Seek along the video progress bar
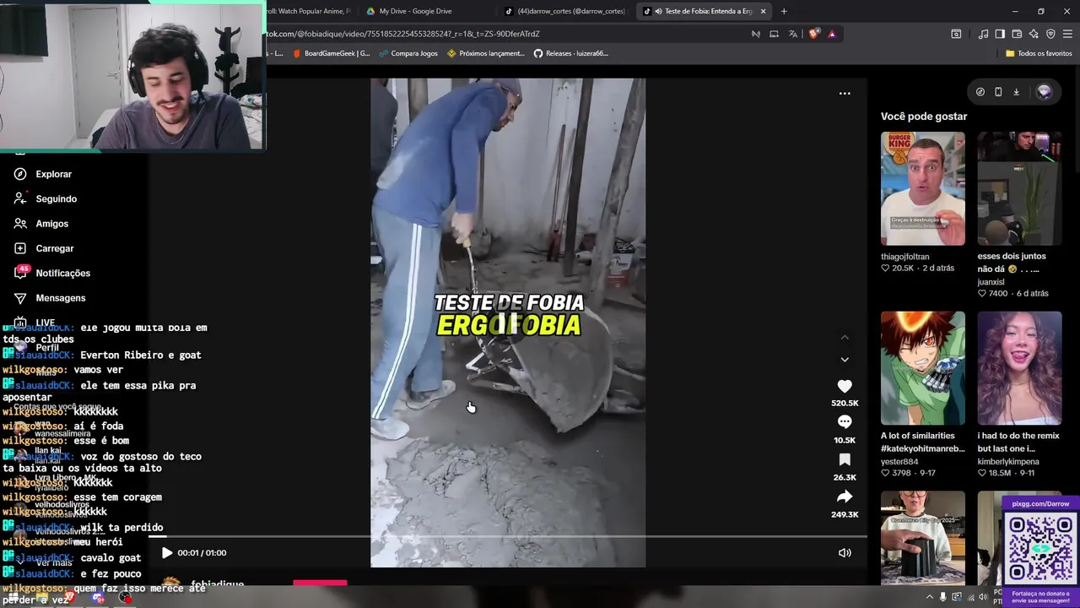This screenshot has height=608, width=1080. [508, 536]
